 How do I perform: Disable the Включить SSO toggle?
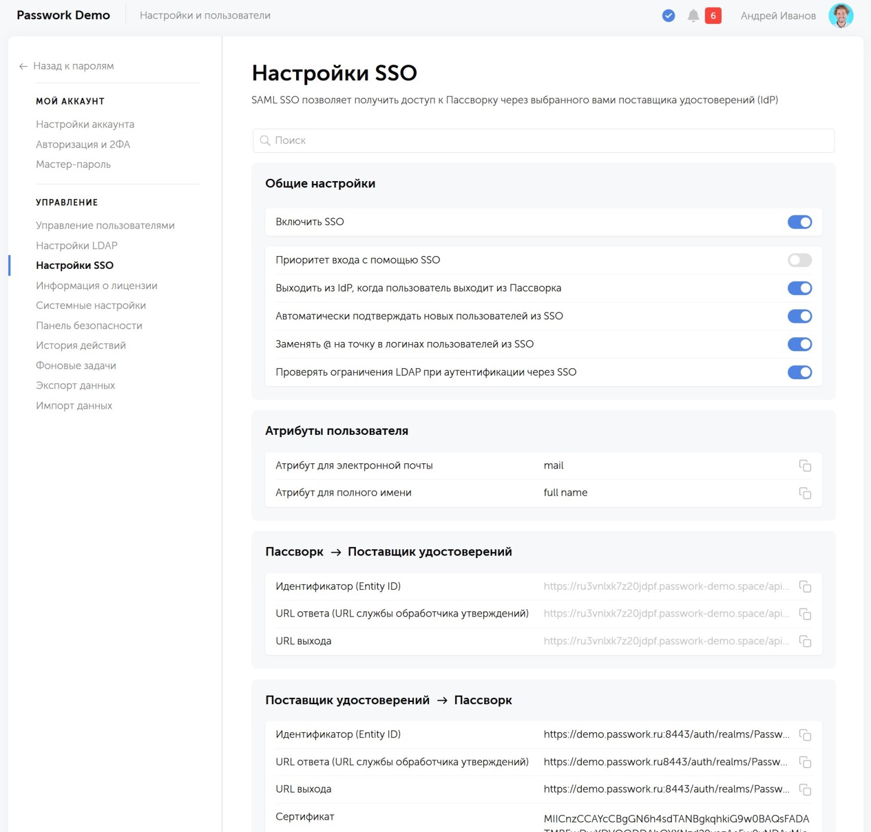tap(800, 222)
